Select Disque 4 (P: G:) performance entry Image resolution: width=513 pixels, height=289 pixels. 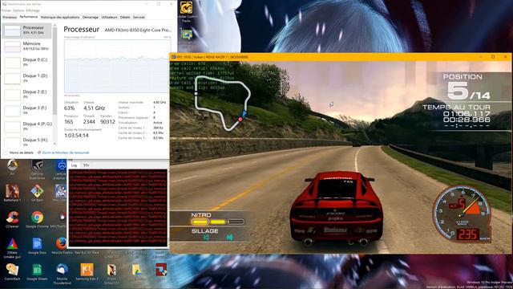26,127
